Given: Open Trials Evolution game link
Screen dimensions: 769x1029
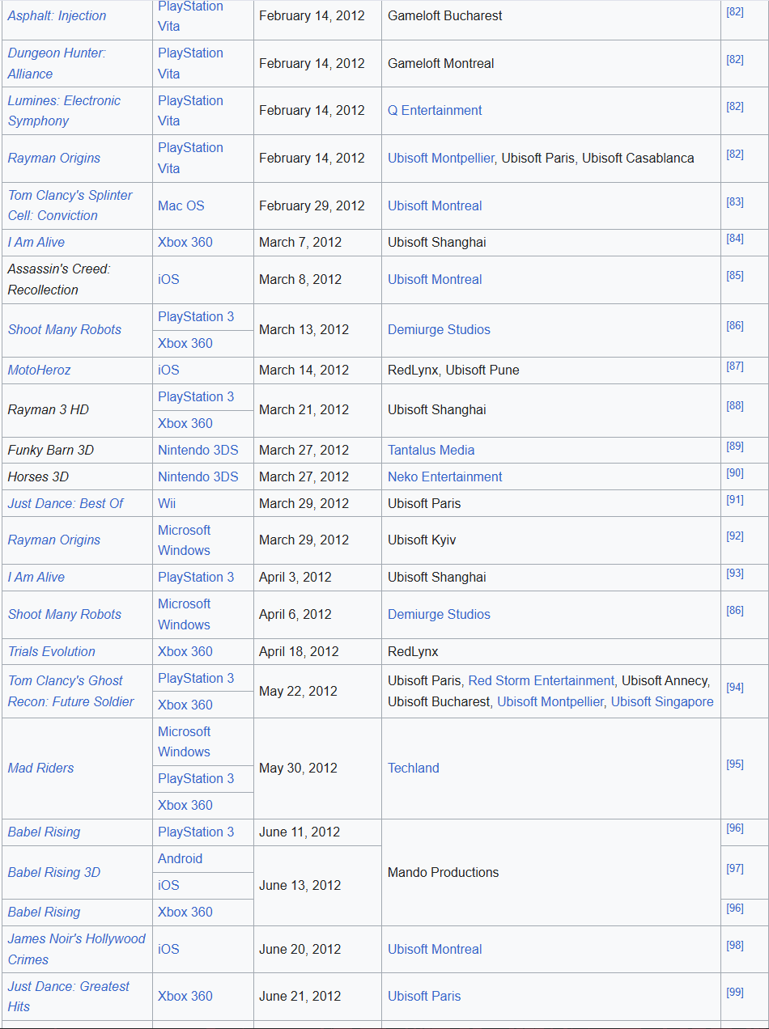Looking at the screenshot, I should (52, 651).
